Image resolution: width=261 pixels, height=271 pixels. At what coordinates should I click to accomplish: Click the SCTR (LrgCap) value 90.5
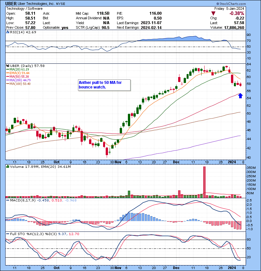[105, 28]
